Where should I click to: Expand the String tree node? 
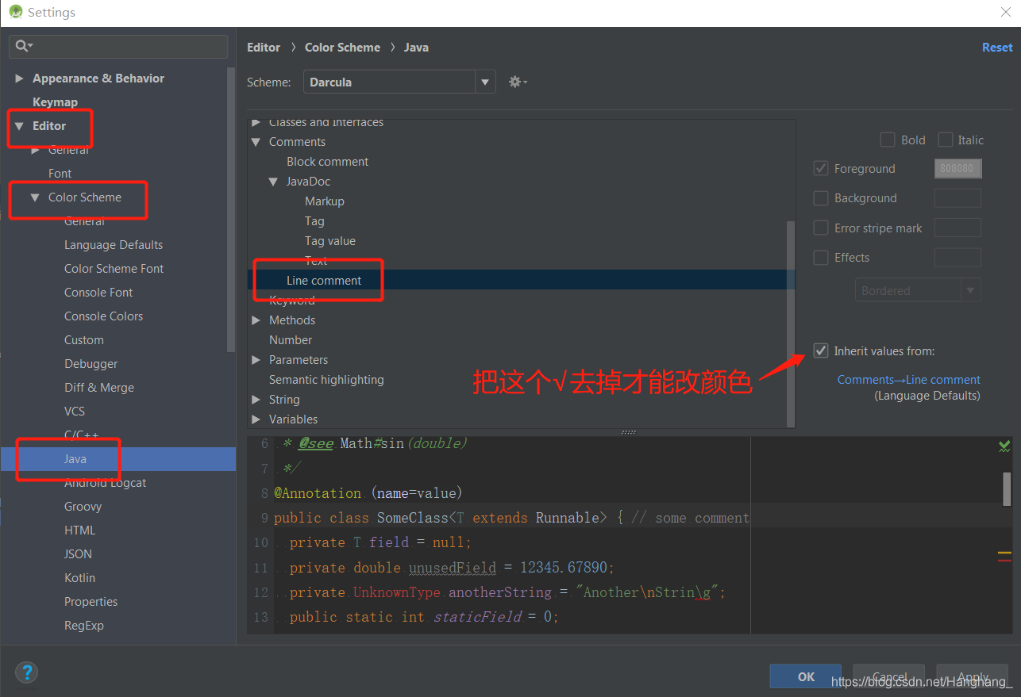[256, 400]
